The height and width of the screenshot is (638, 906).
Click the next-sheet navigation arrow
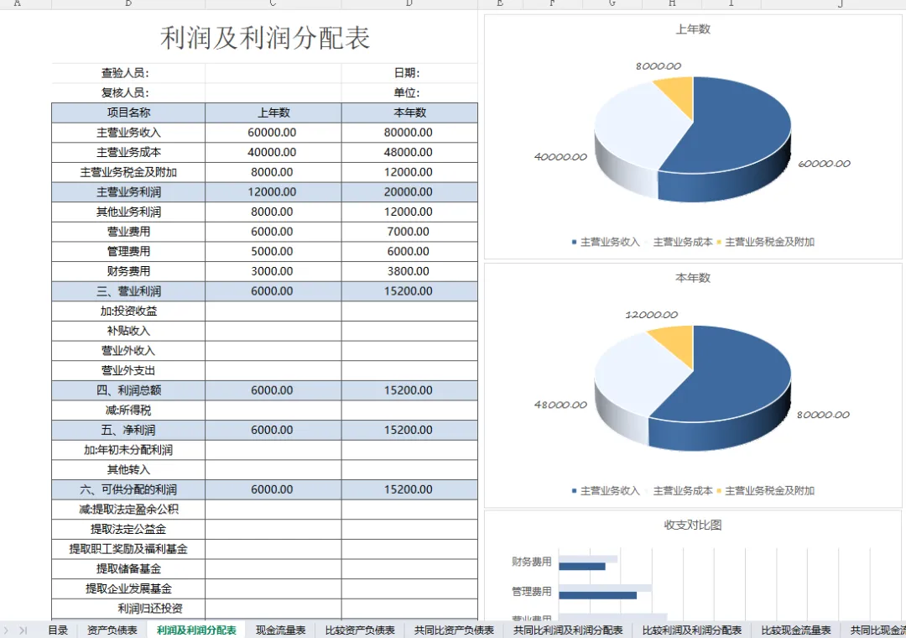click(x=6, y=630)
